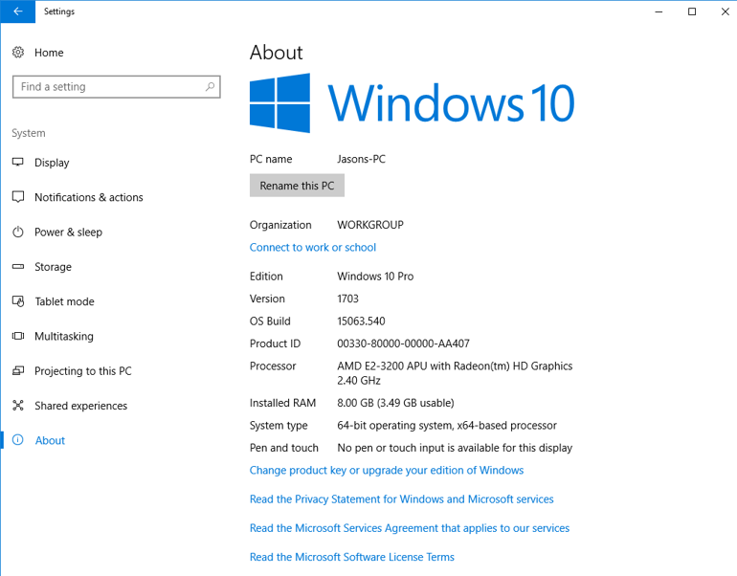Open Connect to work or school link

pyautogui.click(x=313, y=247)
